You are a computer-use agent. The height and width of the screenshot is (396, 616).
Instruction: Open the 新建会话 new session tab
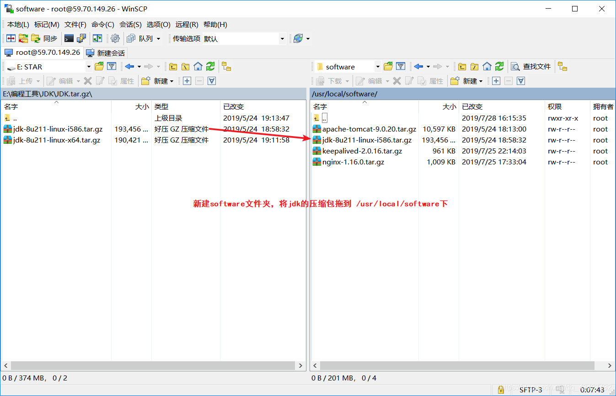pos(106,53)
